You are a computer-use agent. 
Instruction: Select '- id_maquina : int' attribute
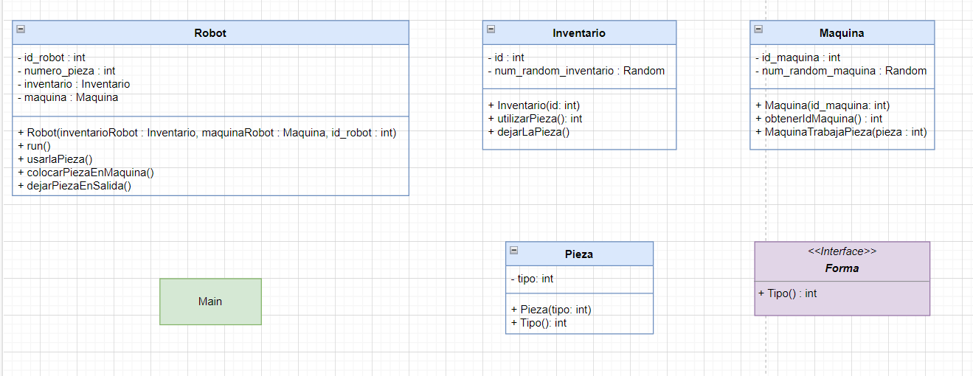797,58
